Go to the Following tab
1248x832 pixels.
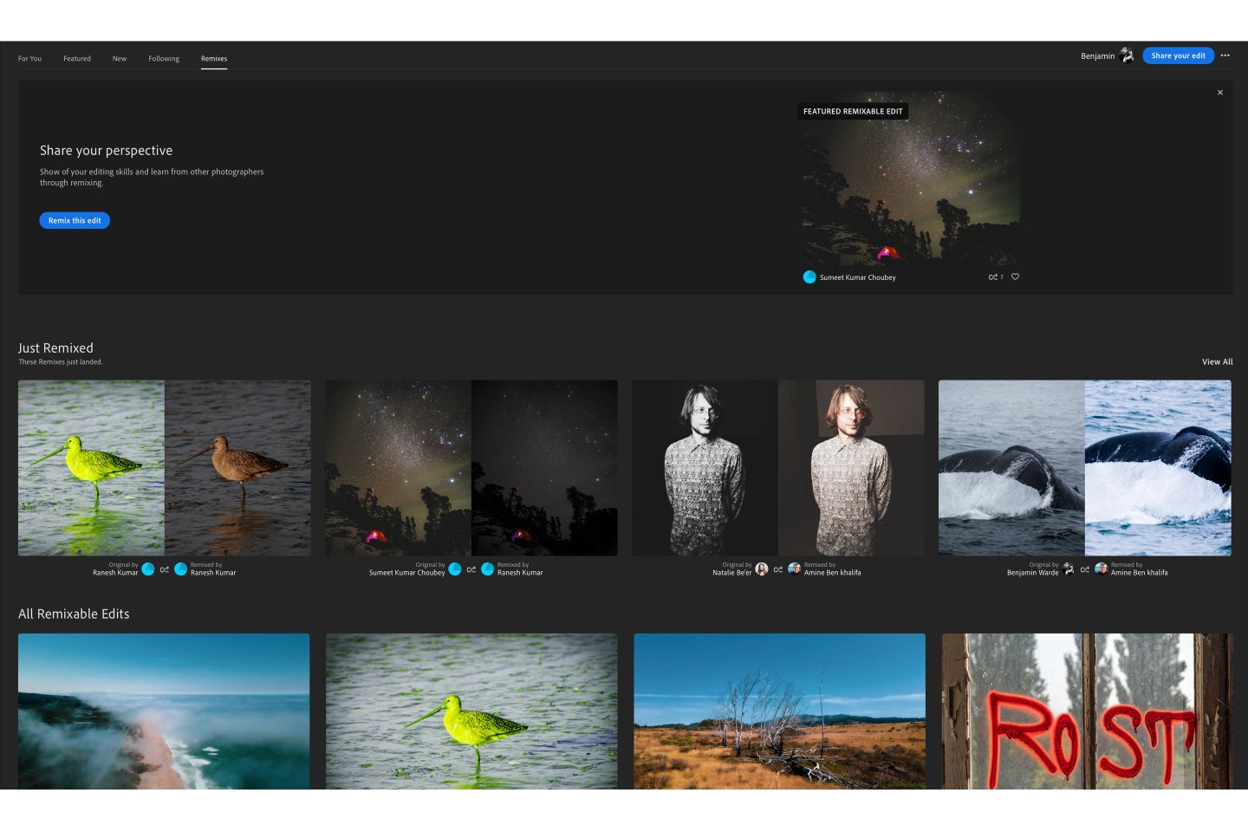click(x=164, y=59)
